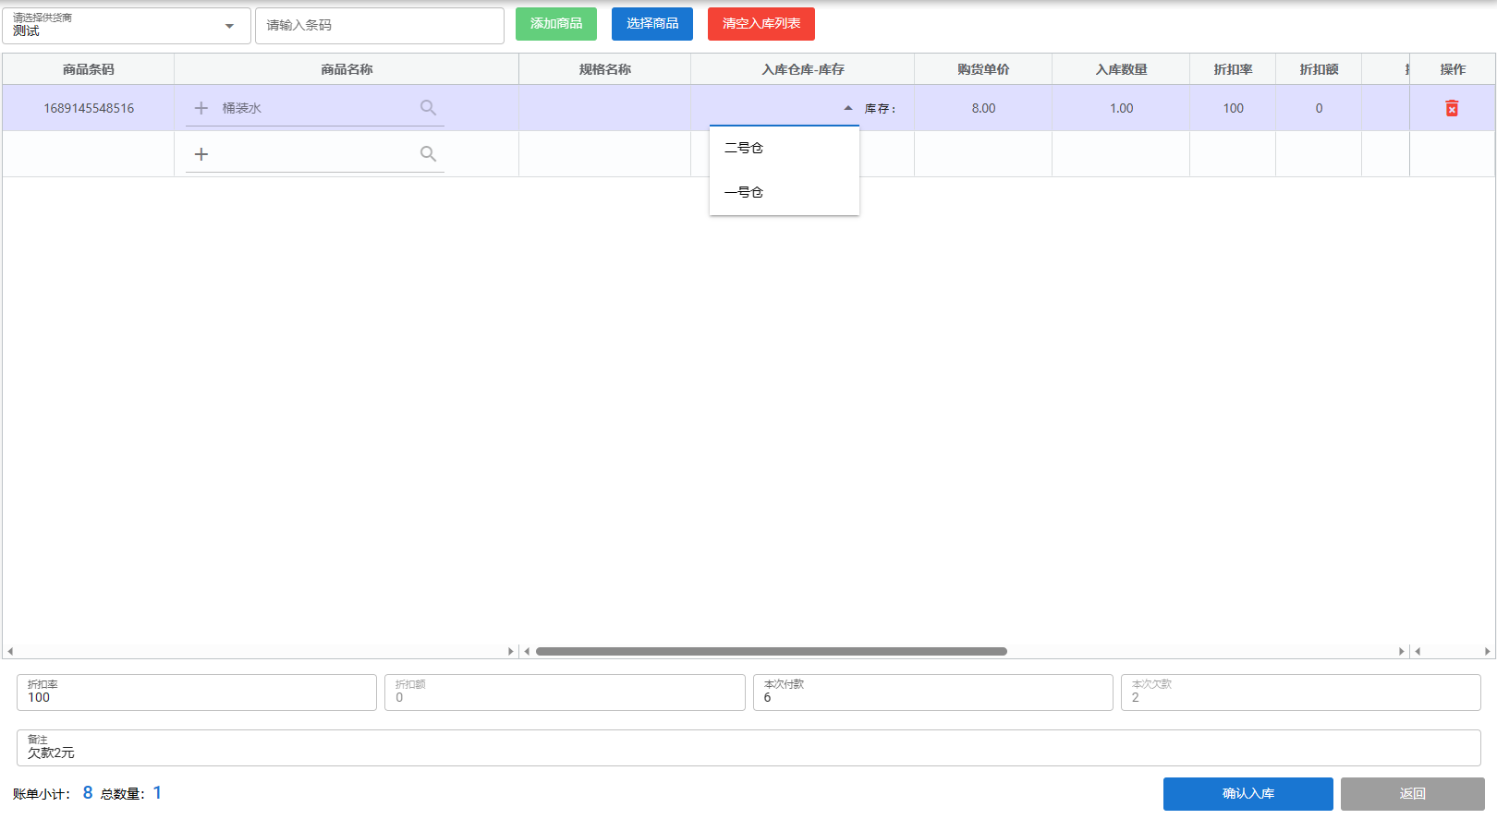Image resolution: width=1497 pixels, height=819 pixels.
Task: Click the 桶装水 product name text
Action: pos(242,108)
